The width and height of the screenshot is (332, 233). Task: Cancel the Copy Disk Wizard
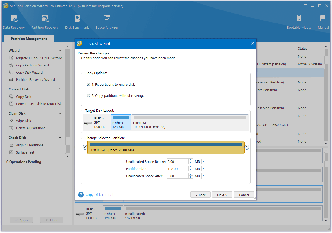point(244,195)
